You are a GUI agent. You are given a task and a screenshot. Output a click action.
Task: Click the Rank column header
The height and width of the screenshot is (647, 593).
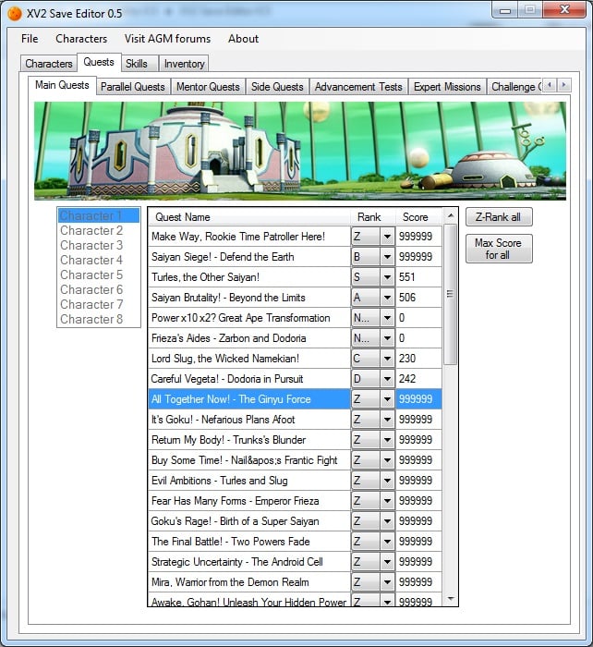[373, 217]
